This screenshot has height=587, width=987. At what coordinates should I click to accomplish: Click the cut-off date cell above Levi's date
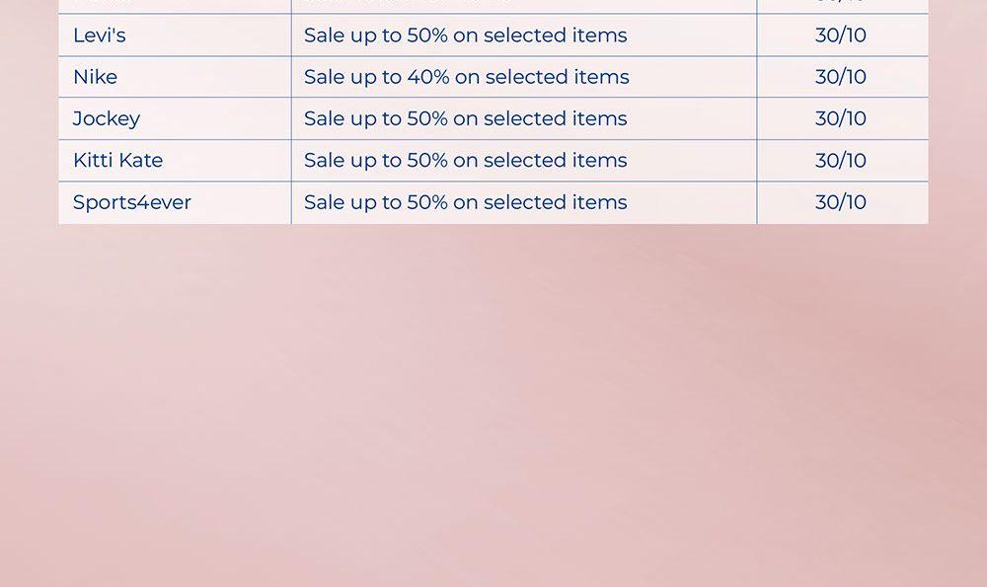(842, 5)
